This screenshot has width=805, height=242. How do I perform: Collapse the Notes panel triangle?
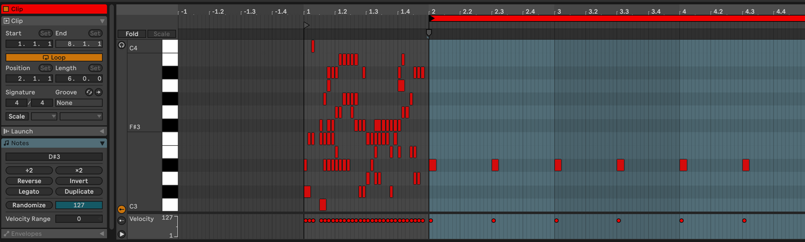(x=102, y=143)
